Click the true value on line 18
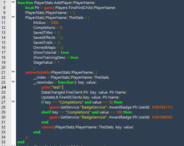This screenshot has height=146, width=184. click(74, 57)
